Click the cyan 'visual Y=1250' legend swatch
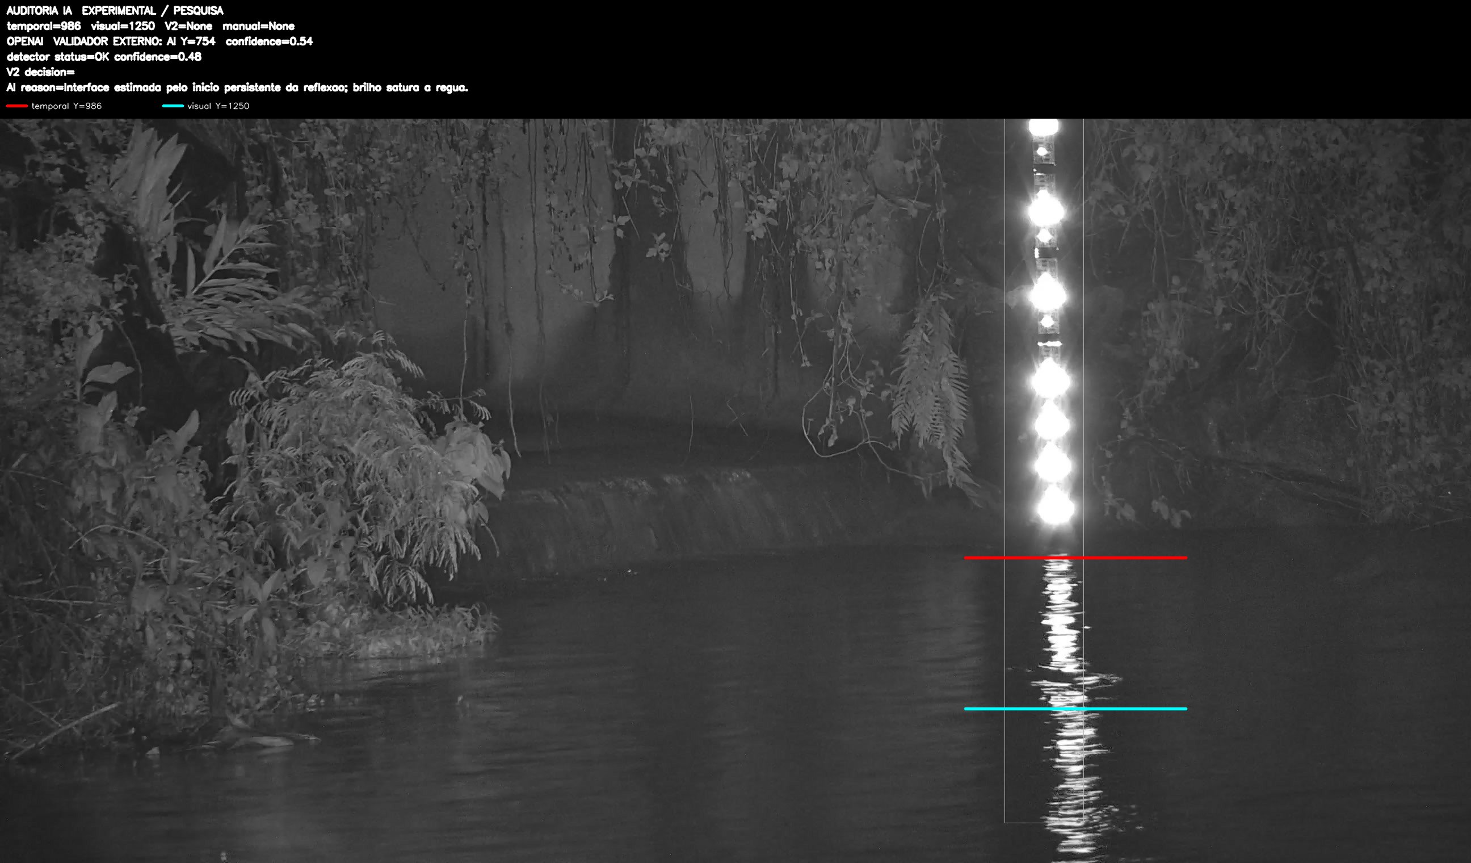The width and height of the screenshot is (1471, 863). 173,106
